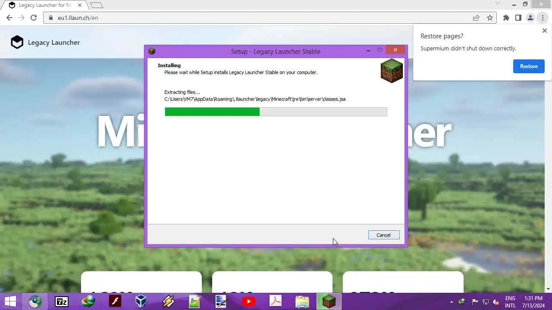Switch to the Minecraft block installer taskbar item
Viewport: 552px width, 310px height.
329,301
